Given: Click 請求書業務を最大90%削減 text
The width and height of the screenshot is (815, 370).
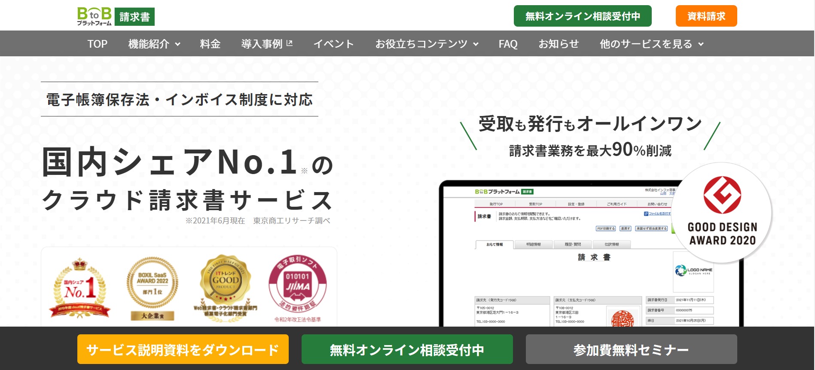Looking at the screenshot, I should click(x=590, y=150).
